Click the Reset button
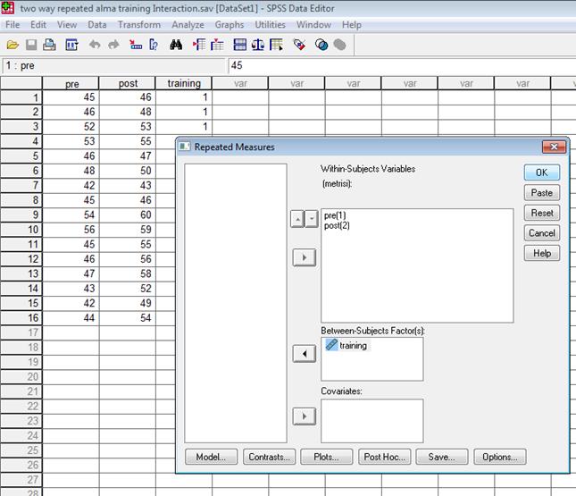The height and width of the screenshot is (496, 576). (542, 213)
